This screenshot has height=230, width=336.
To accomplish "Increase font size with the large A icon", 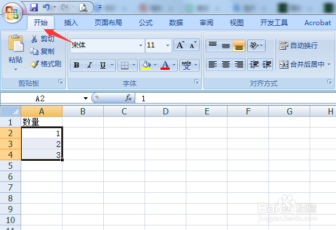I will 180,45.
